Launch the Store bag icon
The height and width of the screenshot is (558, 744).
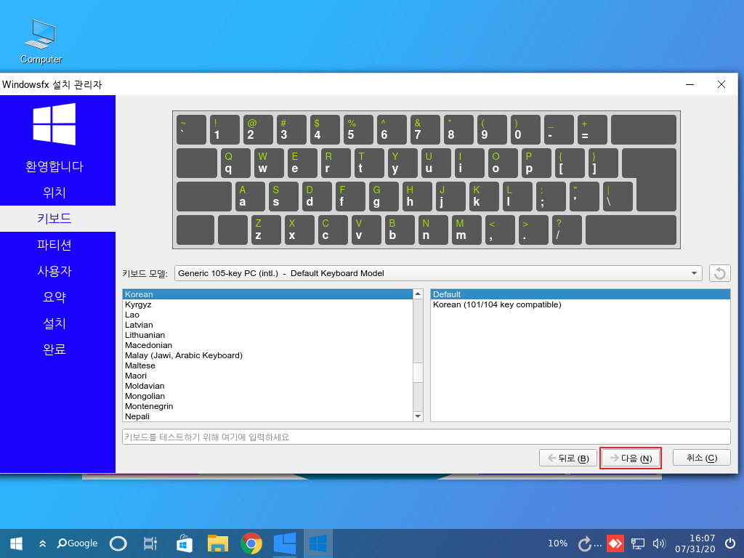[184, 543]
